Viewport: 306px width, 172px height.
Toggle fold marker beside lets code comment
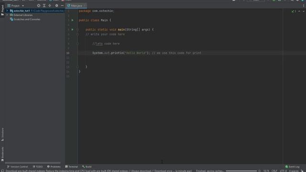click(x=77, y=43)
